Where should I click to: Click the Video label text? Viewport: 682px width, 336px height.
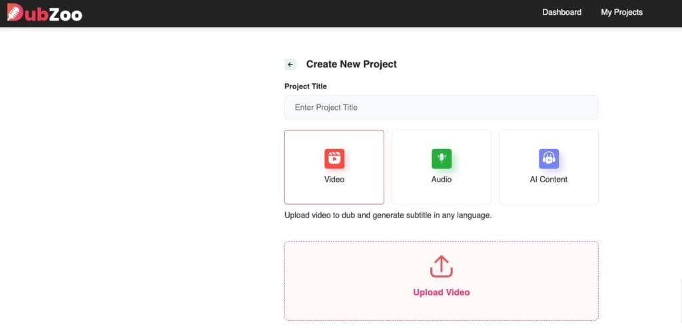[334, 180]
